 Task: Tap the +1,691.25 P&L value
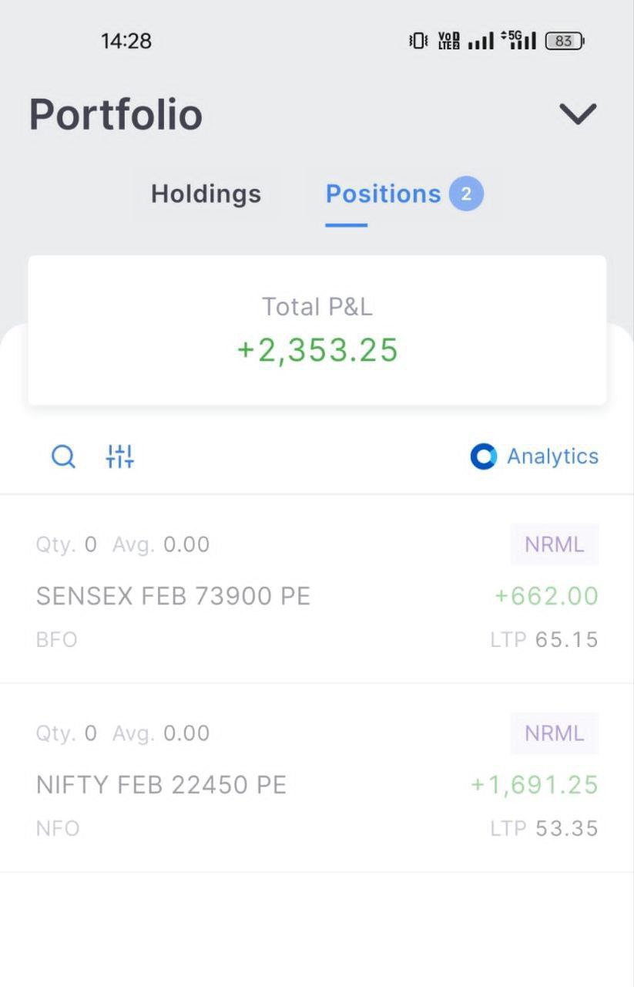[535, 785]
